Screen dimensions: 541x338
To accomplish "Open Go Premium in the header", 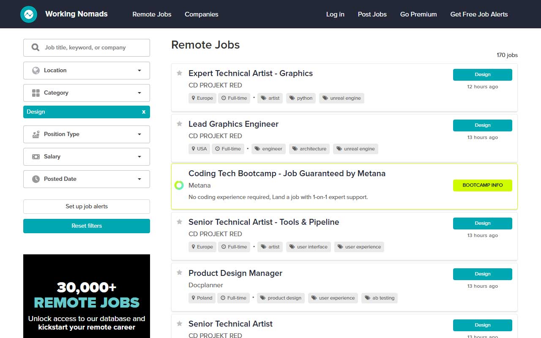I will tap(418, 14).
